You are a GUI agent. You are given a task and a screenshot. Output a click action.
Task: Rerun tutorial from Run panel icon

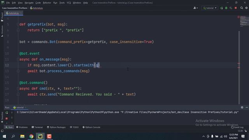pyautogui.click(x=7, y=113)
